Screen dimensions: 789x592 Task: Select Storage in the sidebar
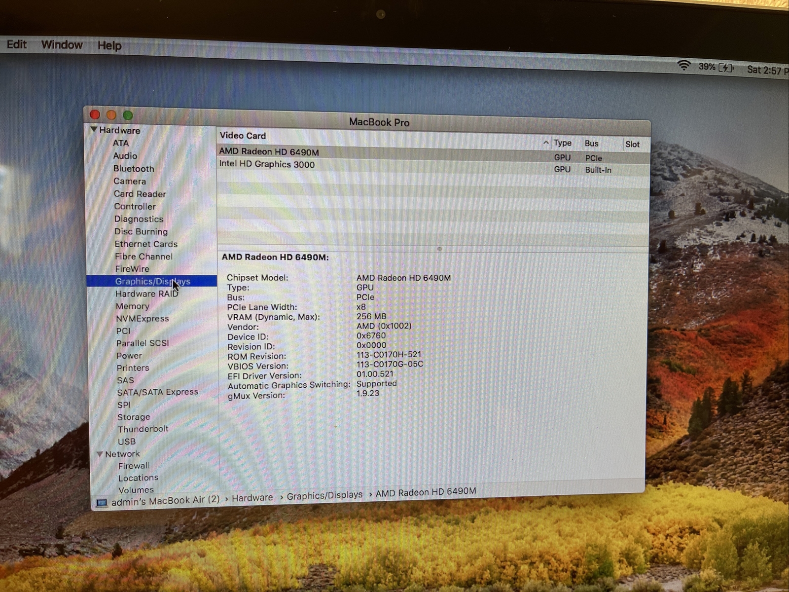pyautogui.click(x=134, y=417)
